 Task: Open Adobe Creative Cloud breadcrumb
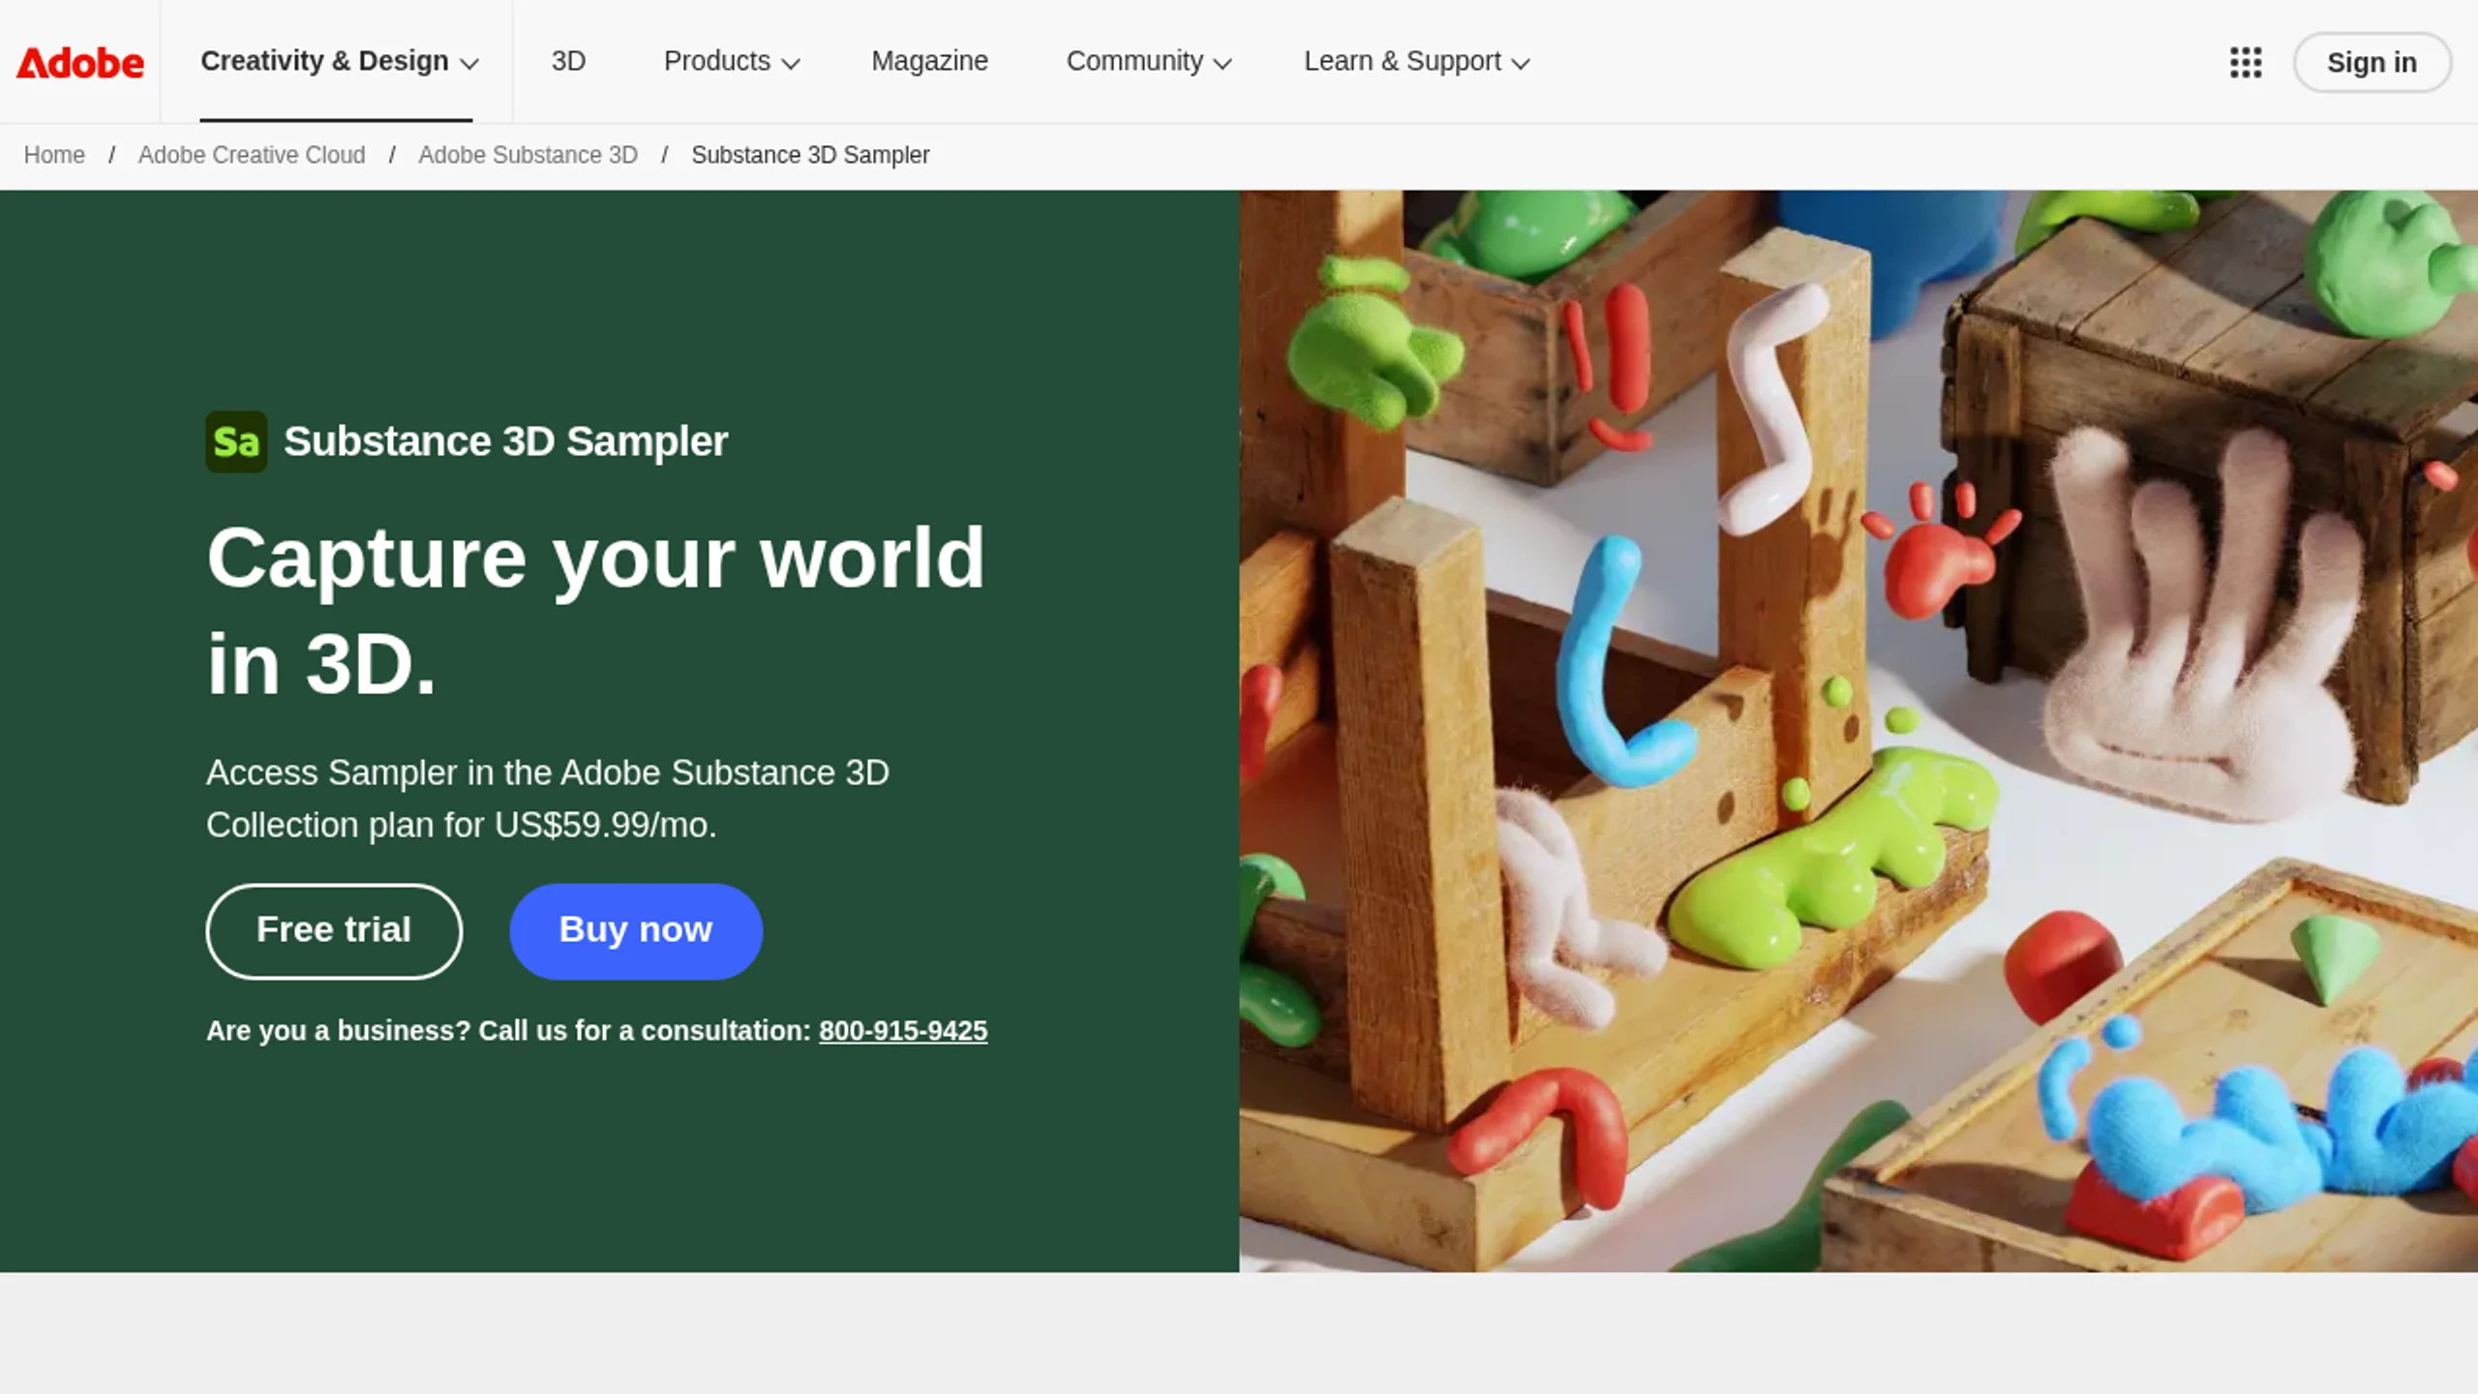click(252, 155)
